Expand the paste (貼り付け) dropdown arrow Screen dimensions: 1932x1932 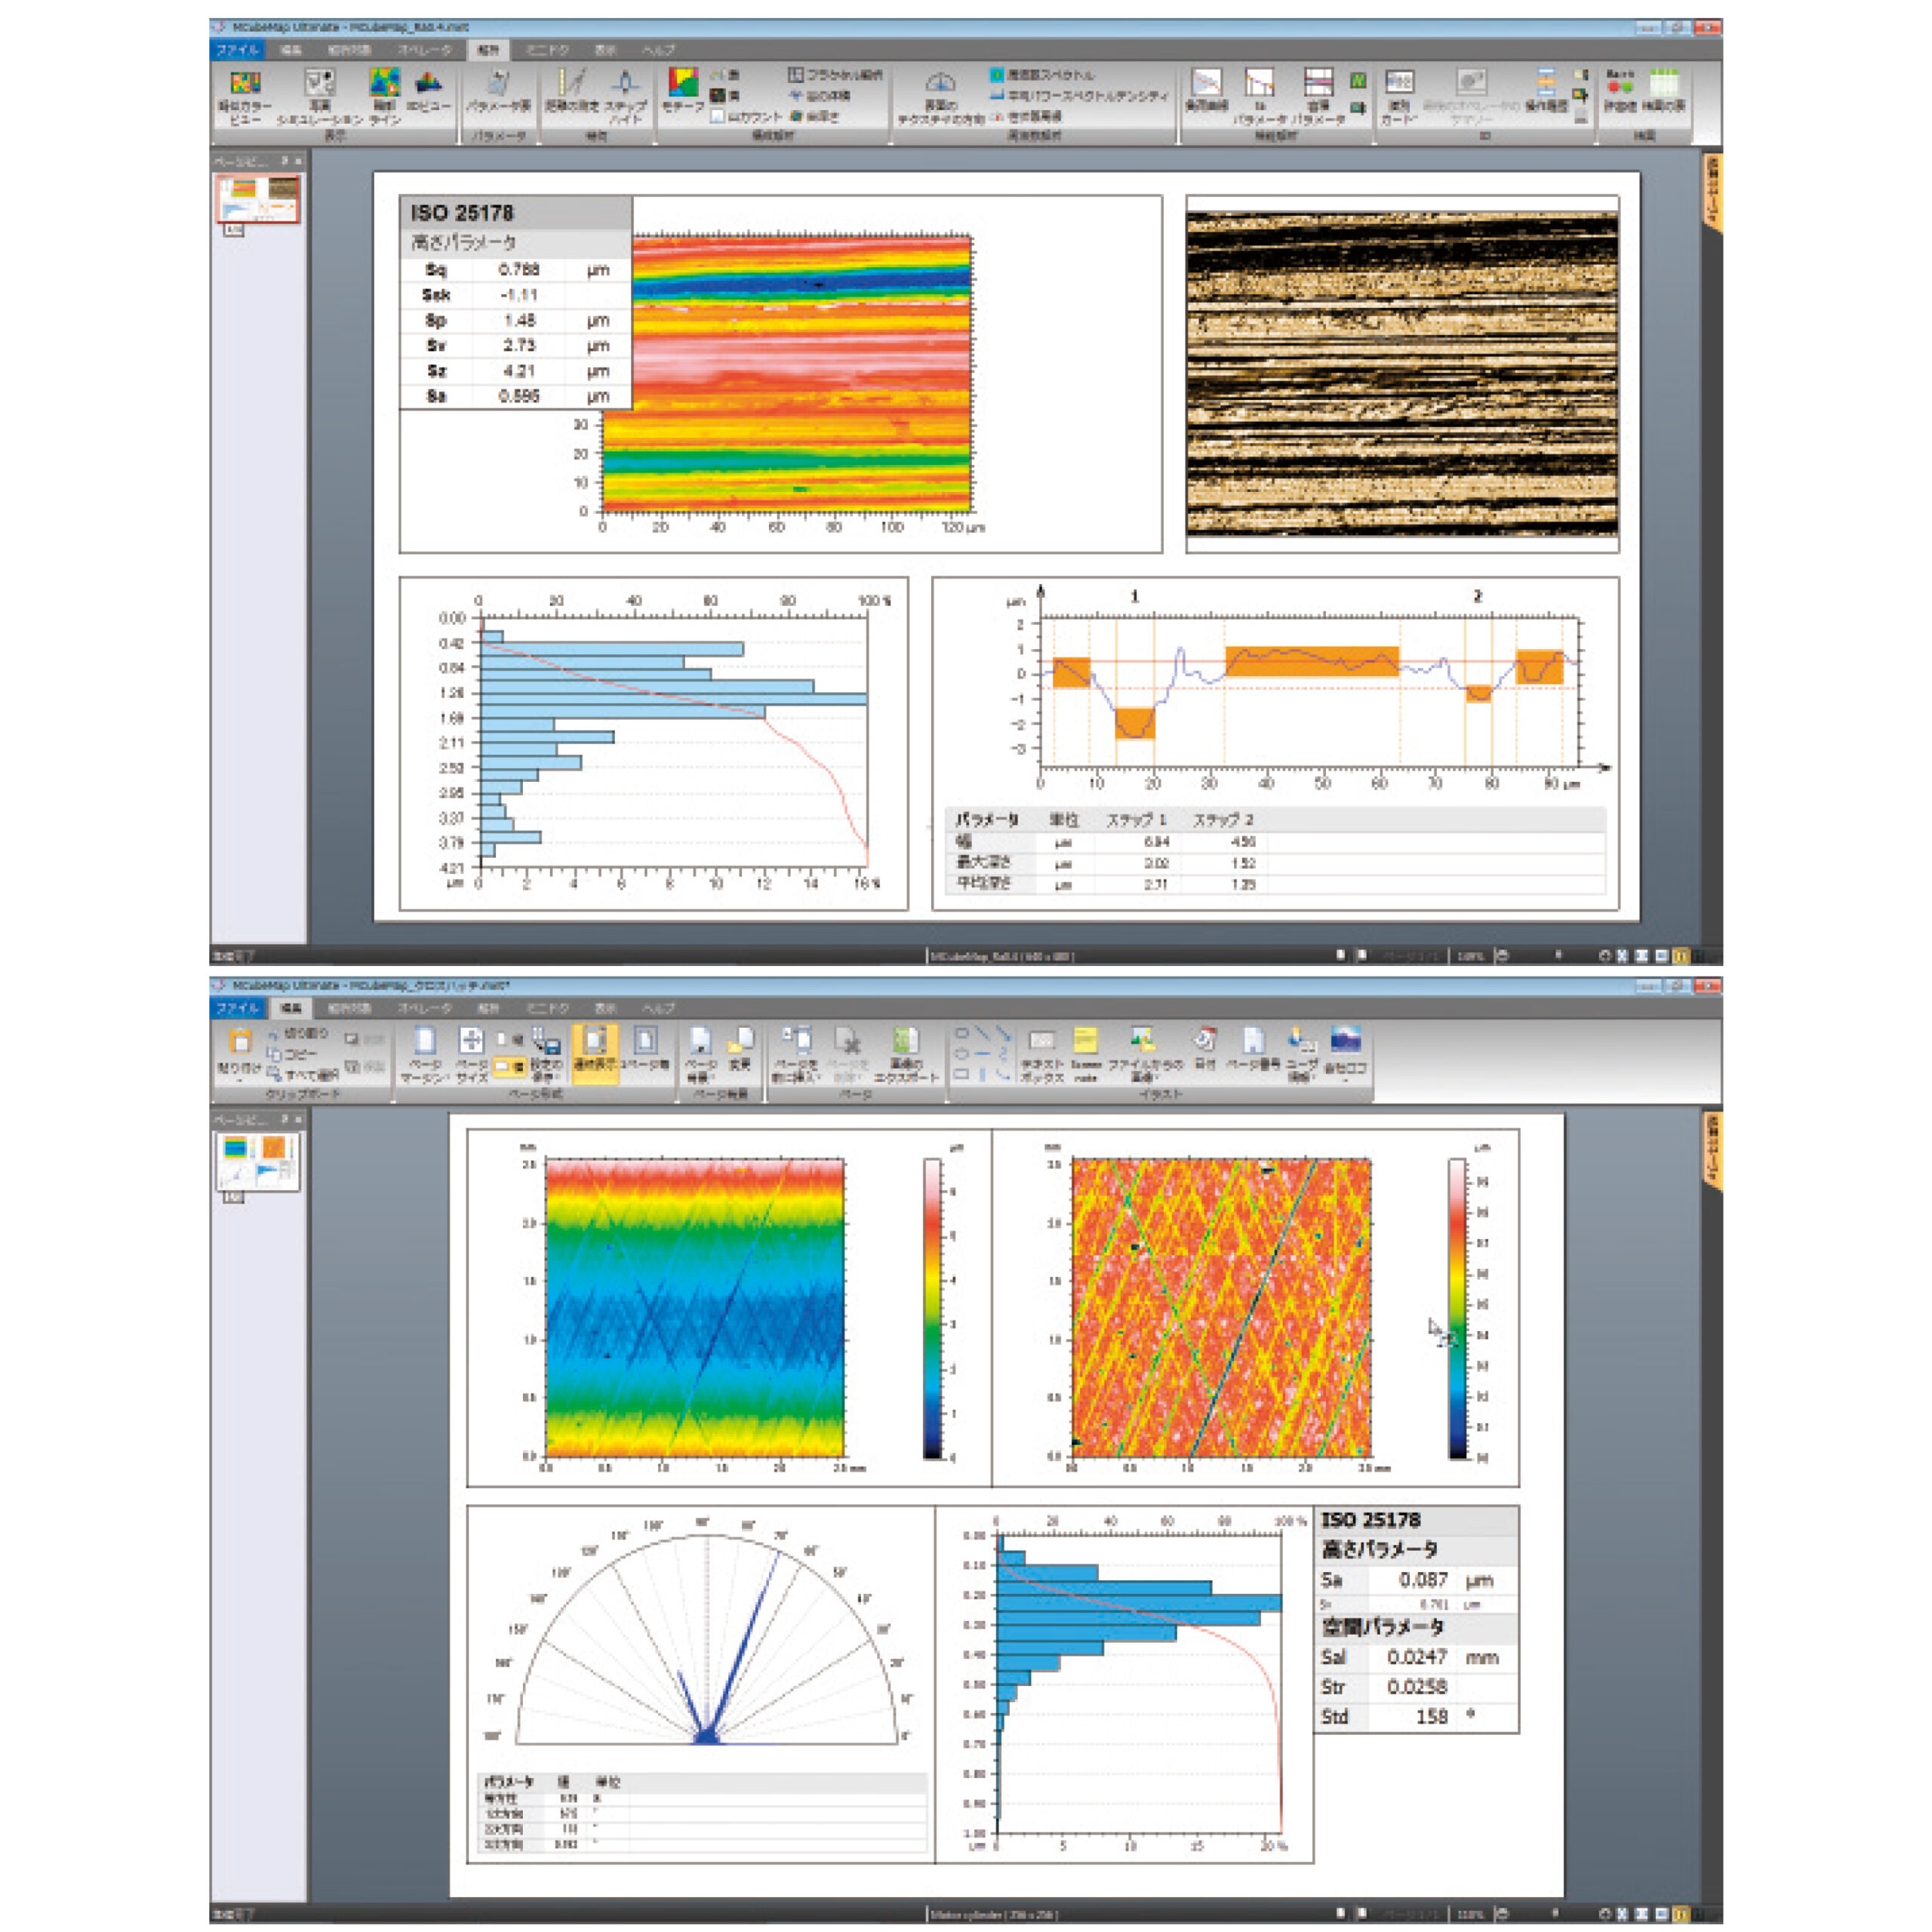pos(239,1081)
